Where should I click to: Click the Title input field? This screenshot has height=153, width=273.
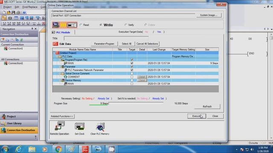(x=106, y=38)
